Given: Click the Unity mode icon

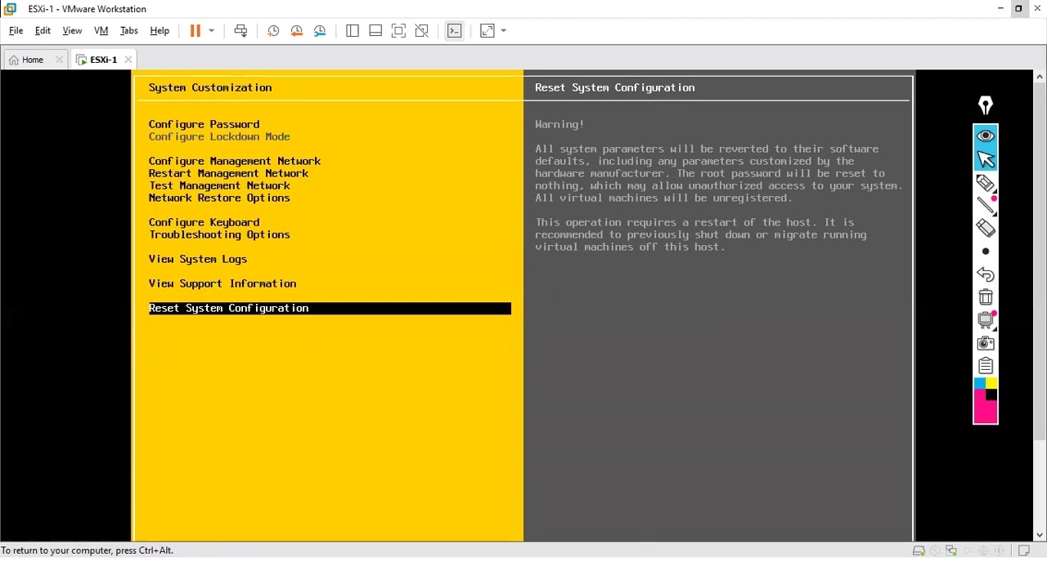Looking at the screenshot, I should pyautogui.click(x=422, y=31).
